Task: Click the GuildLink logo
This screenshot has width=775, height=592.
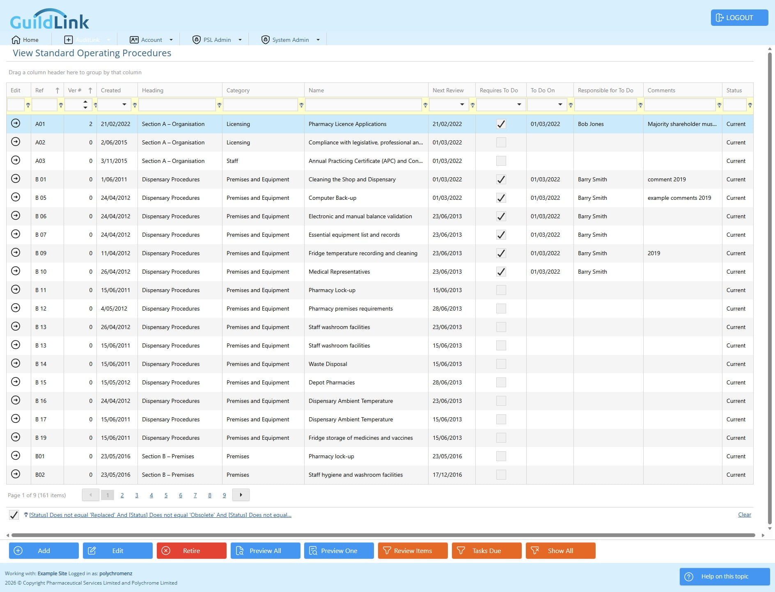Action: click(49, 19)
